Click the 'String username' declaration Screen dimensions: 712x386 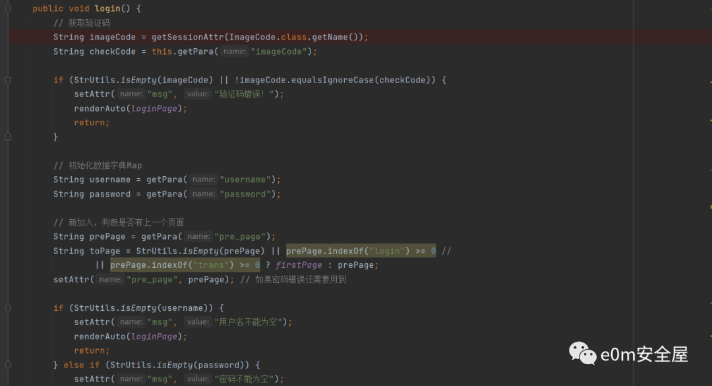(x=92, y=179)
